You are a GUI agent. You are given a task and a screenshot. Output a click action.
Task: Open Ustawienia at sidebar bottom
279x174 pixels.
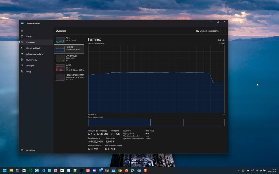pos(30,150)
